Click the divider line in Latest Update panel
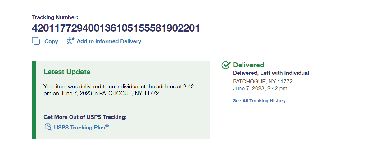The height and width of the screenshot is (144, 368). [122, 105]
